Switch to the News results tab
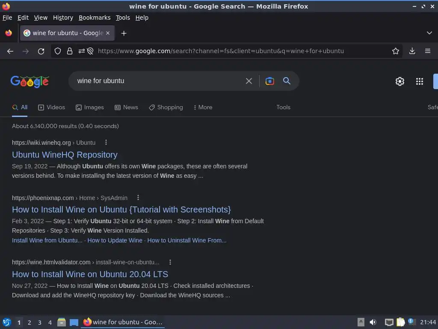The width and height of the screenshot is (438, 329). 126,108
